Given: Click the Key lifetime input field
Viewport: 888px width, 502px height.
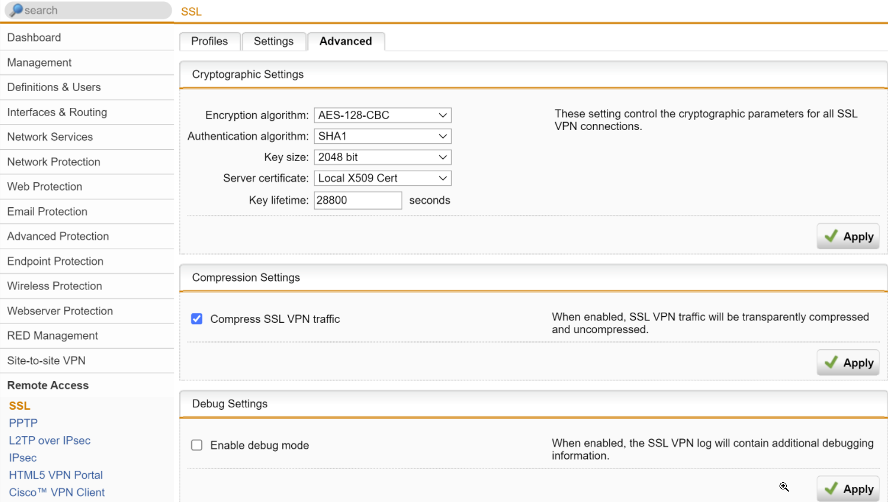Looking at the screenshot, I should coord(358,200).
